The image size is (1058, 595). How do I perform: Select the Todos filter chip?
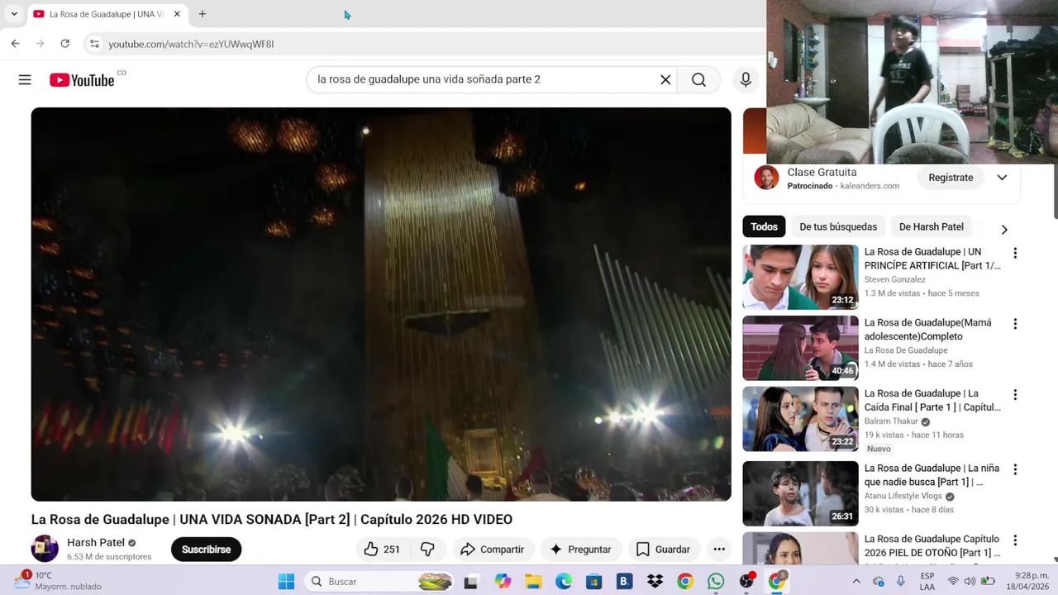click(x=764, y=226)
